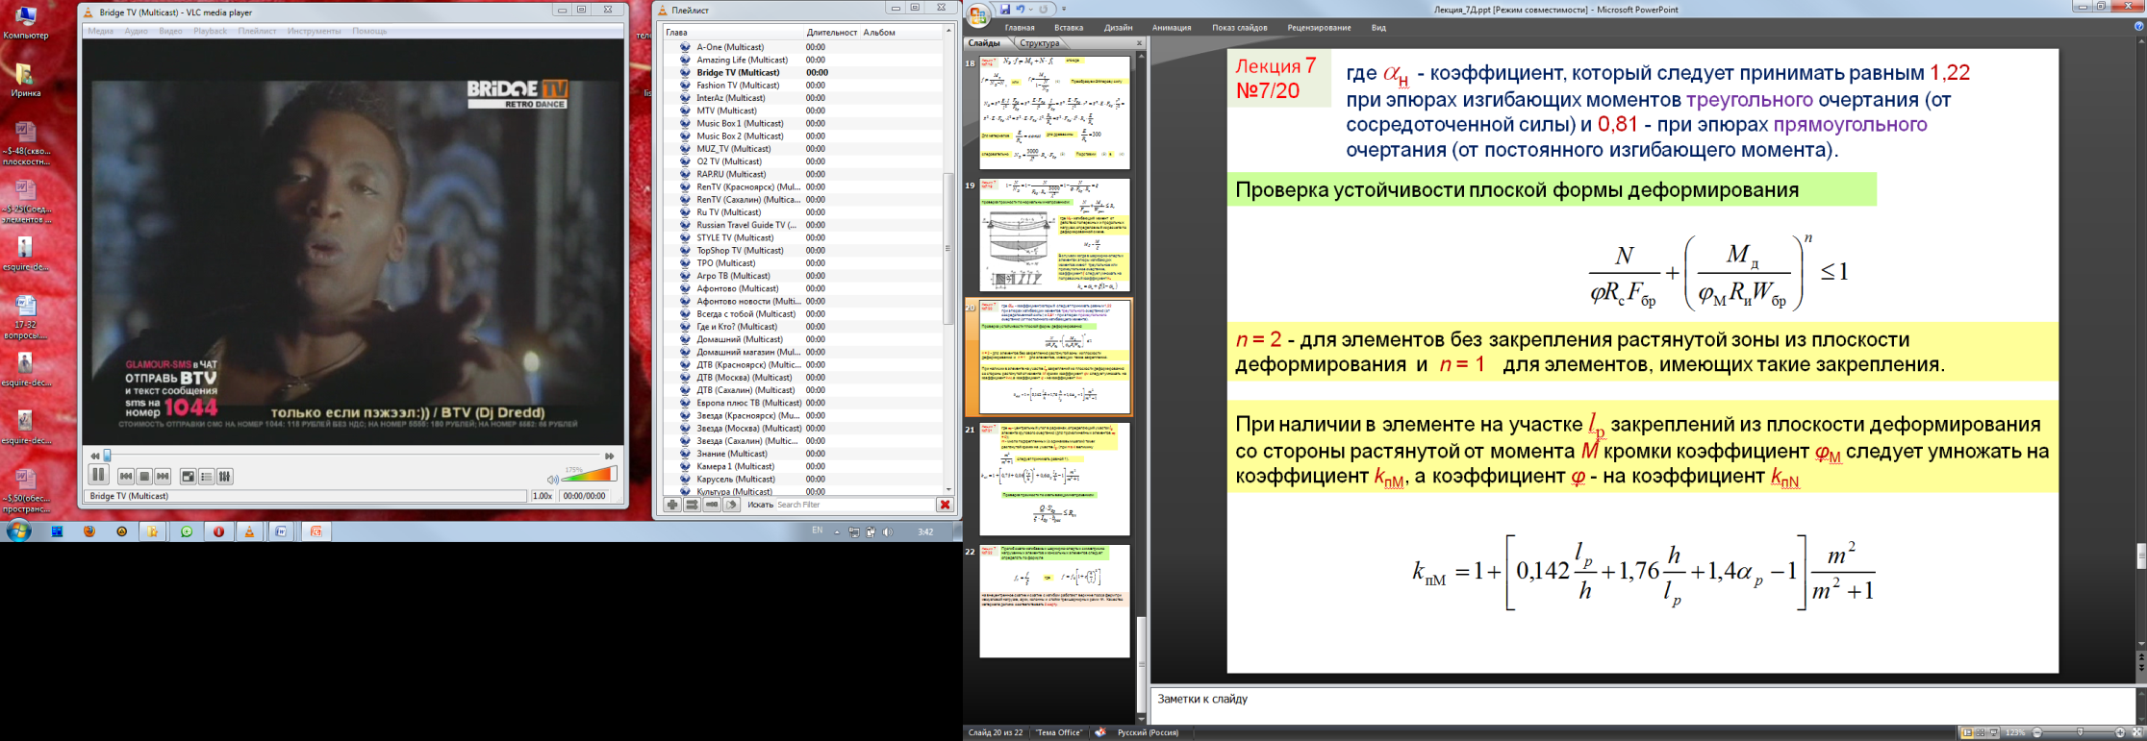2147x741 pixels.
Task: Click zoom out minus button
Action: click(2036, 732)
